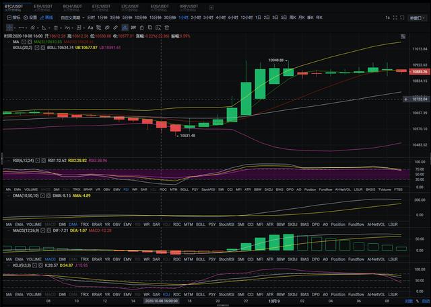Click the trash icon to delete drawings
Viewport: 431px width, 307px height.
[166, 28]
